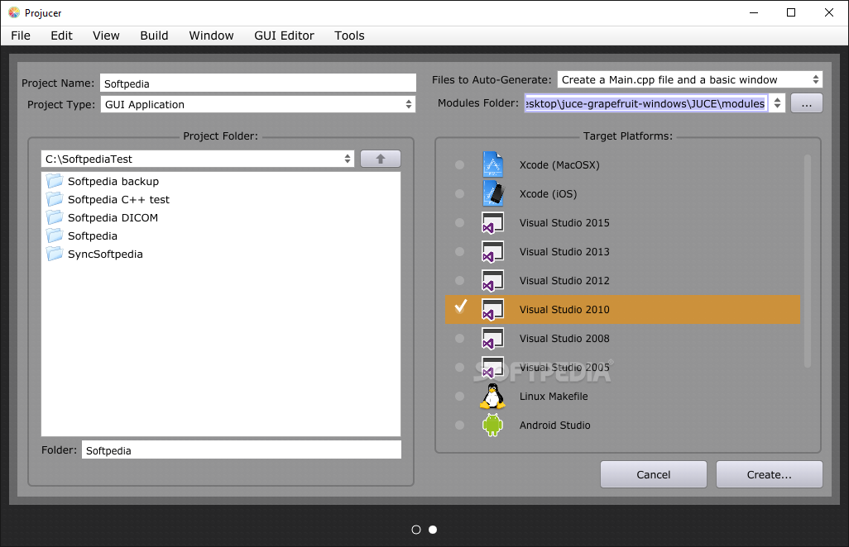Enable Android Studio target toggle
This screenshot has width=849, height=547.
pyautogui.click(x=460, y=425)
